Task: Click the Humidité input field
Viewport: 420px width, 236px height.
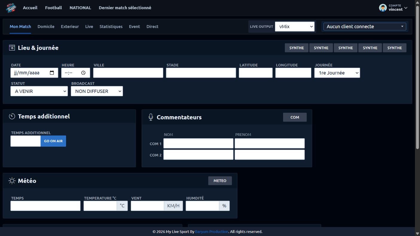Action: (202, 206)
